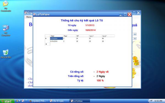This screenshot has width=165, height=103.
Task: Select the Recycle Bin desktop icon
Action: tap(6, 54)
